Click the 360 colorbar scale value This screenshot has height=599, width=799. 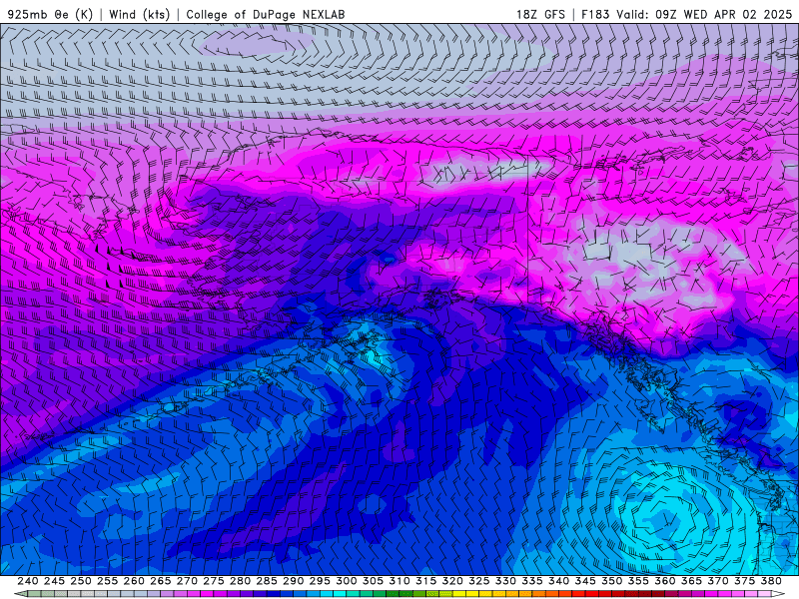[664, 581]
